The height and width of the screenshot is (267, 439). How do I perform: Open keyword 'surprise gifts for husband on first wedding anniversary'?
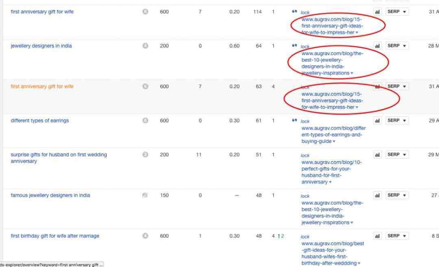[59, 158]
